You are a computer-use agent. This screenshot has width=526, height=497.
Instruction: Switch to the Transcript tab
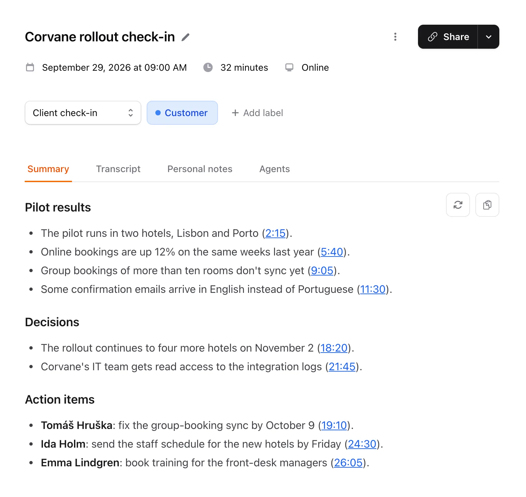tap(118, 169)
